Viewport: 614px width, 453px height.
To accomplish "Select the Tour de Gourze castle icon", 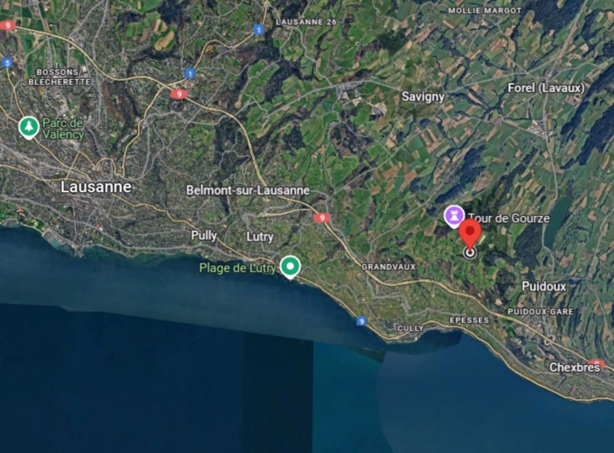I will [454, 217].
